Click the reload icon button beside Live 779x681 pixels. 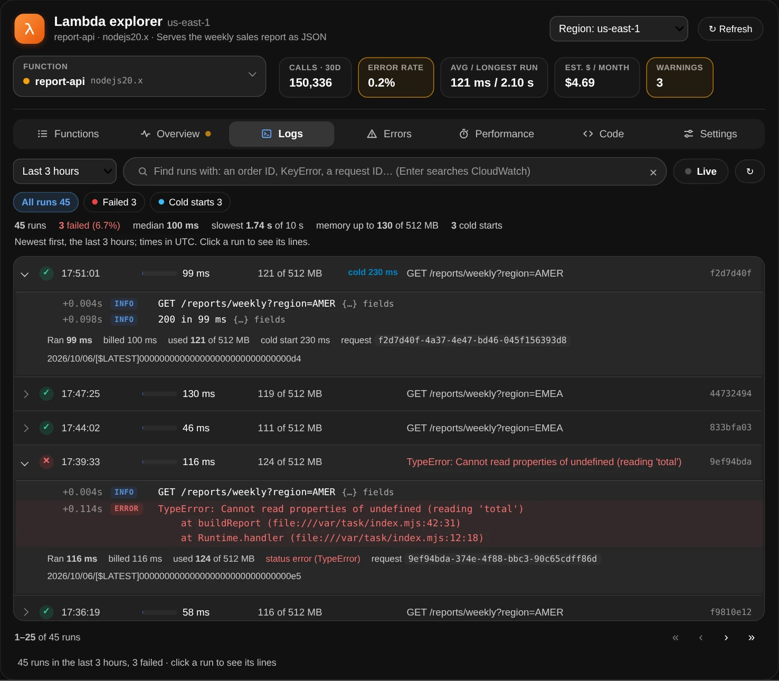(x=750, y=172)
